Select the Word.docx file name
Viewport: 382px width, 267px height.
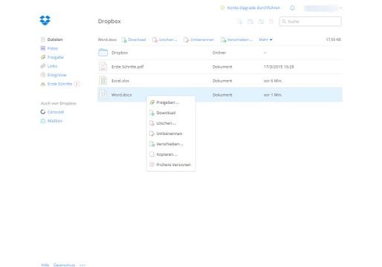tap(121, 95)
